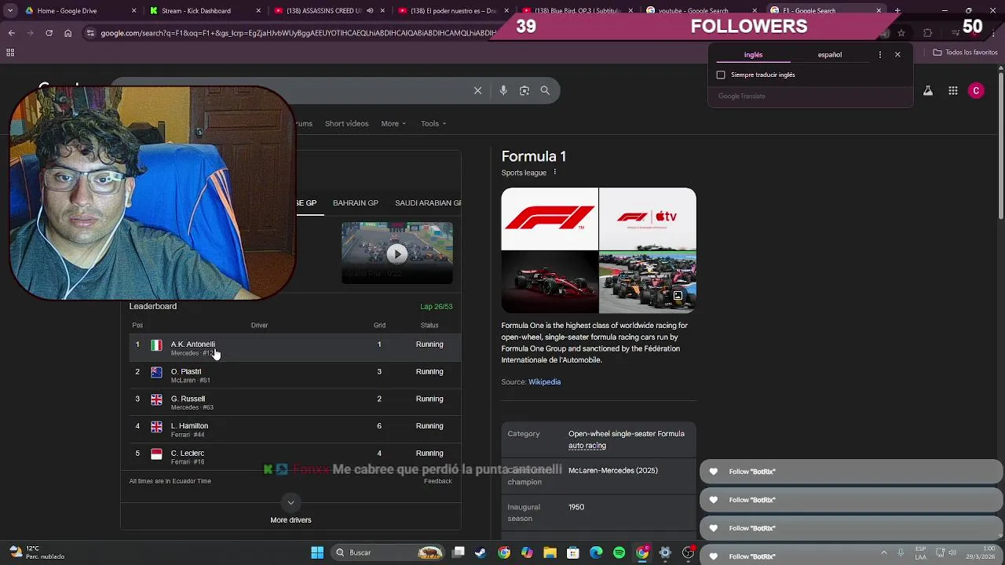This screenshot has width=1005, height=565.
Task: Expand the More drivers chevron
Action: point(291,502)
